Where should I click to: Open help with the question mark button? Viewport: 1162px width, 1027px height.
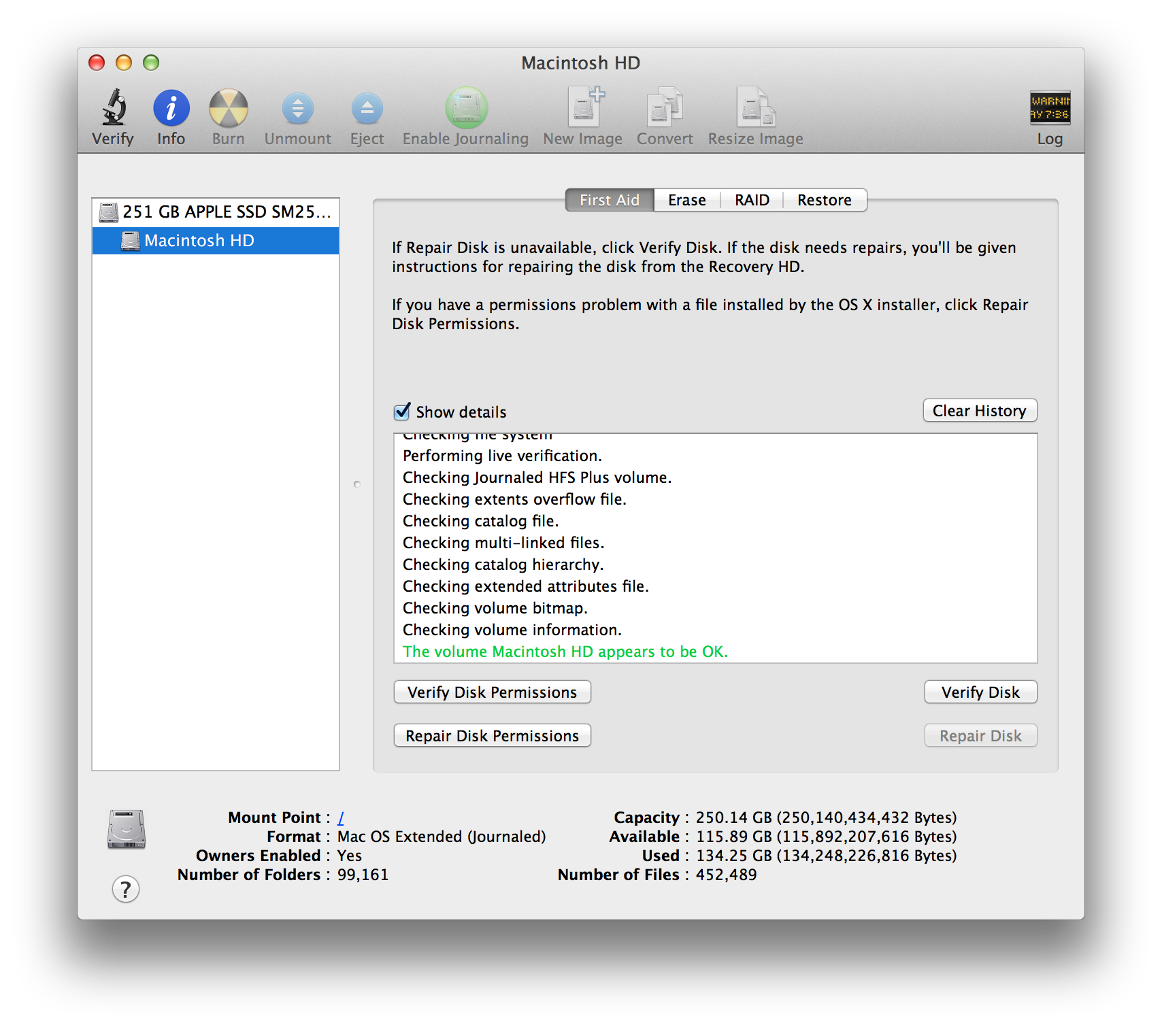click(126, 889)
